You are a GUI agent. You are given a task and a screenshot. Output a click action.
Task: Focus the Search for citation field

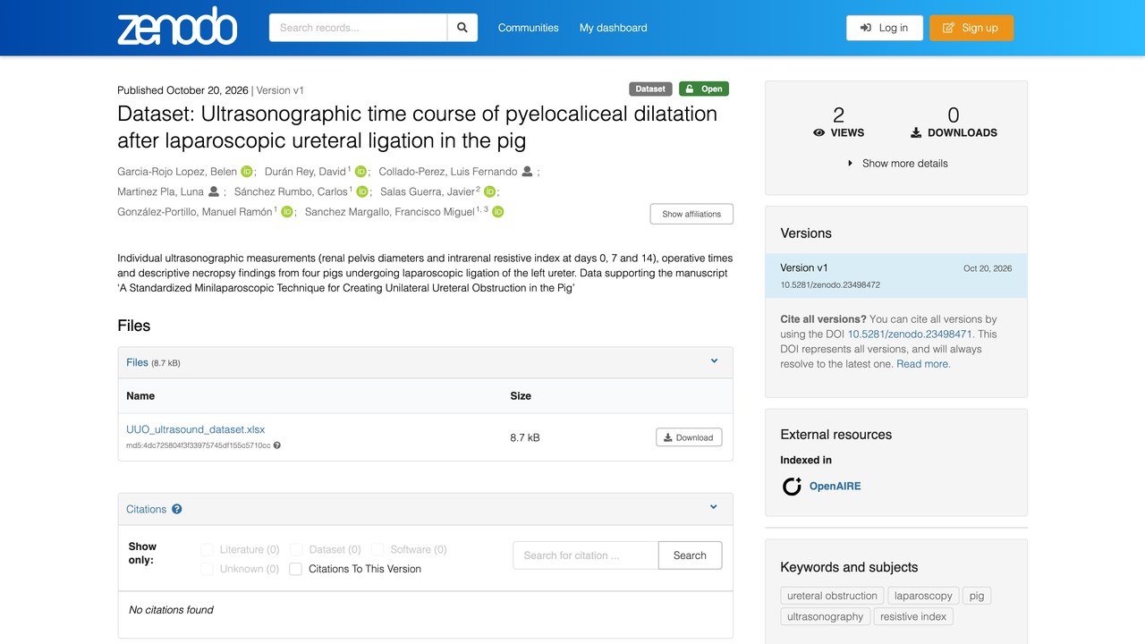coord(586,555)
